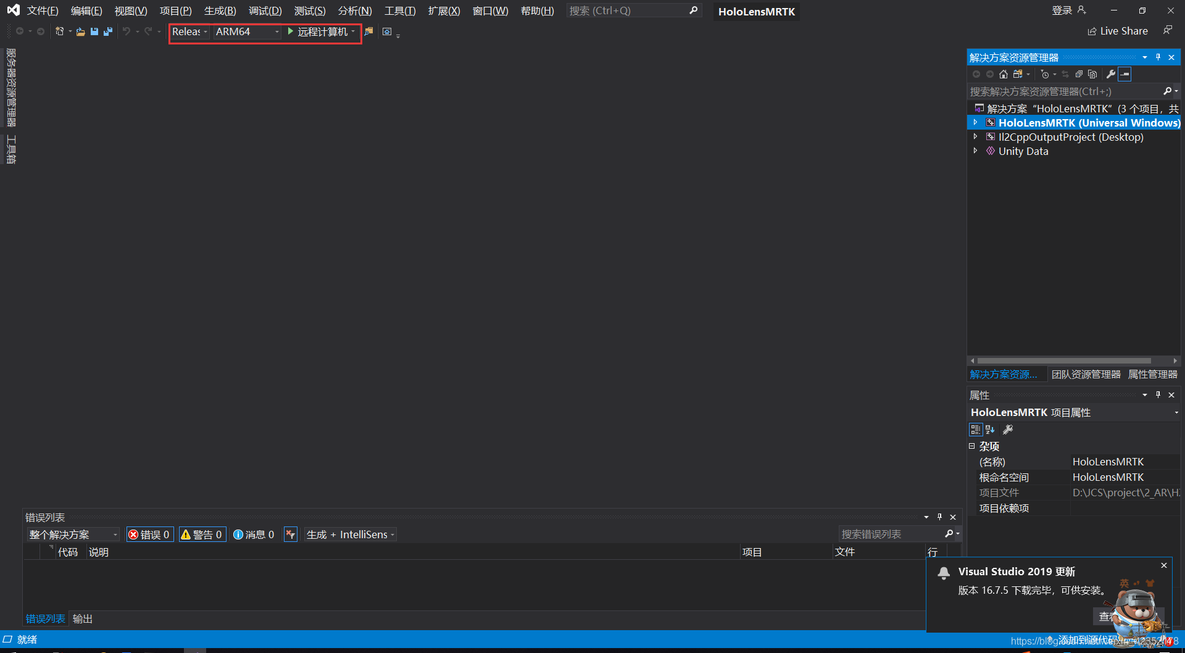Click the Visual Studio logo icon

pyautogui.click(x=13, y=10)
